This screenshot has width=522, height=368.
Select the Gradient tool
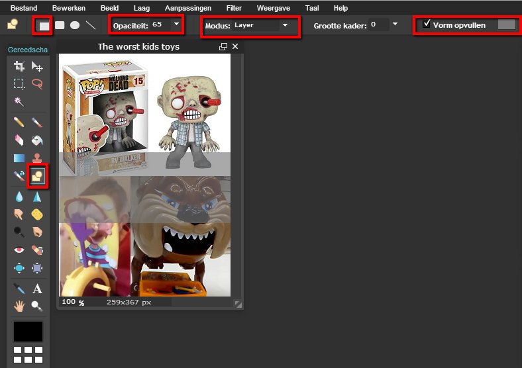[x=19, y=158]
